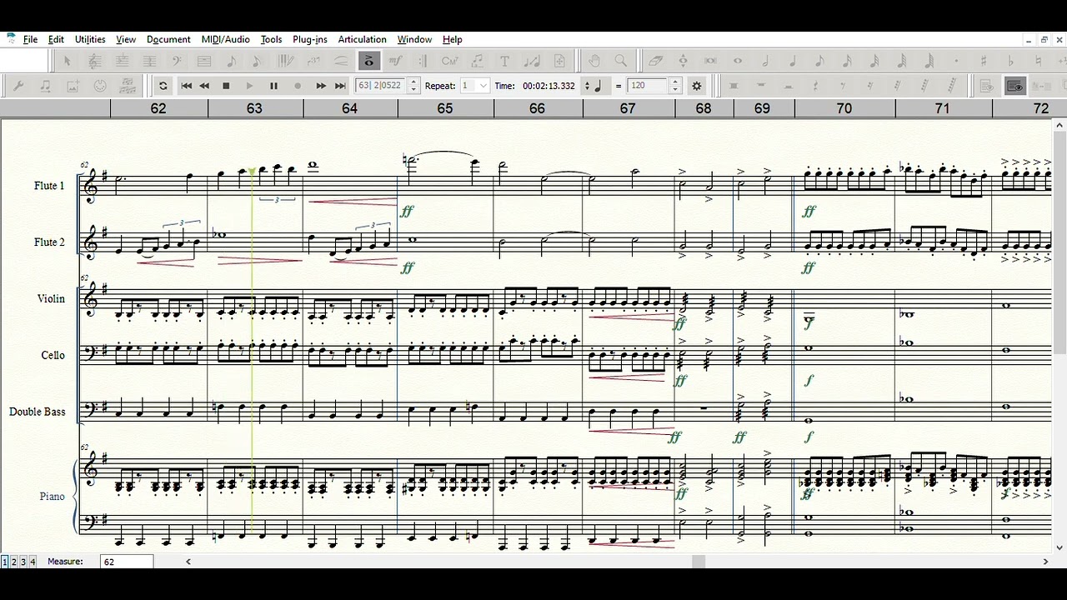Fast forward playback

pyautogui.click(x=321, y=86)
